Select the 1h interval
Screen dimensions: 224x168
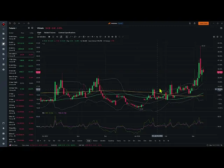coord(155,141)
